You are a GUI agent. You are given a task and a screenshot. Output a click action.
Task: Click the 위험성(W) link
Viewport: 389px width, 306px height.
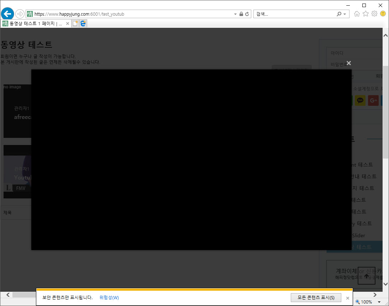[x=109, y=297]
